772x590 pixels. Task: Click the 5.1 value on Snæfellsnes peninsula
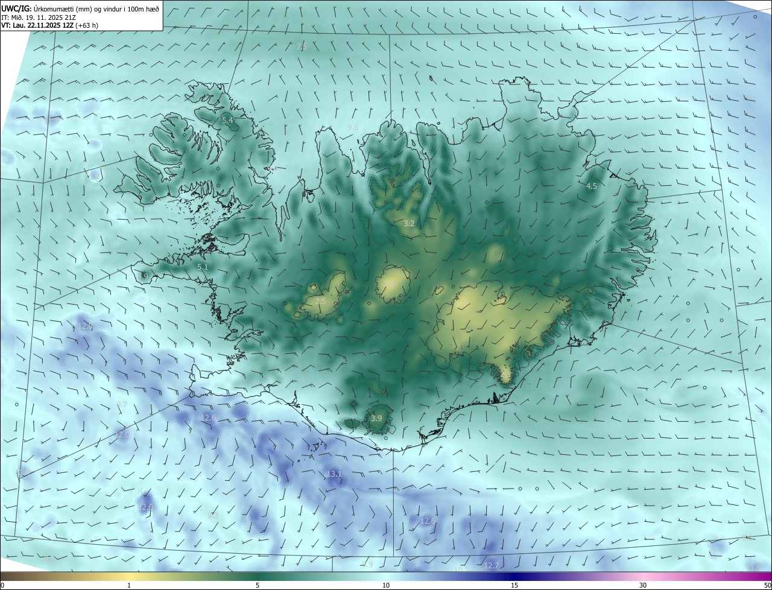coord(203,267)
